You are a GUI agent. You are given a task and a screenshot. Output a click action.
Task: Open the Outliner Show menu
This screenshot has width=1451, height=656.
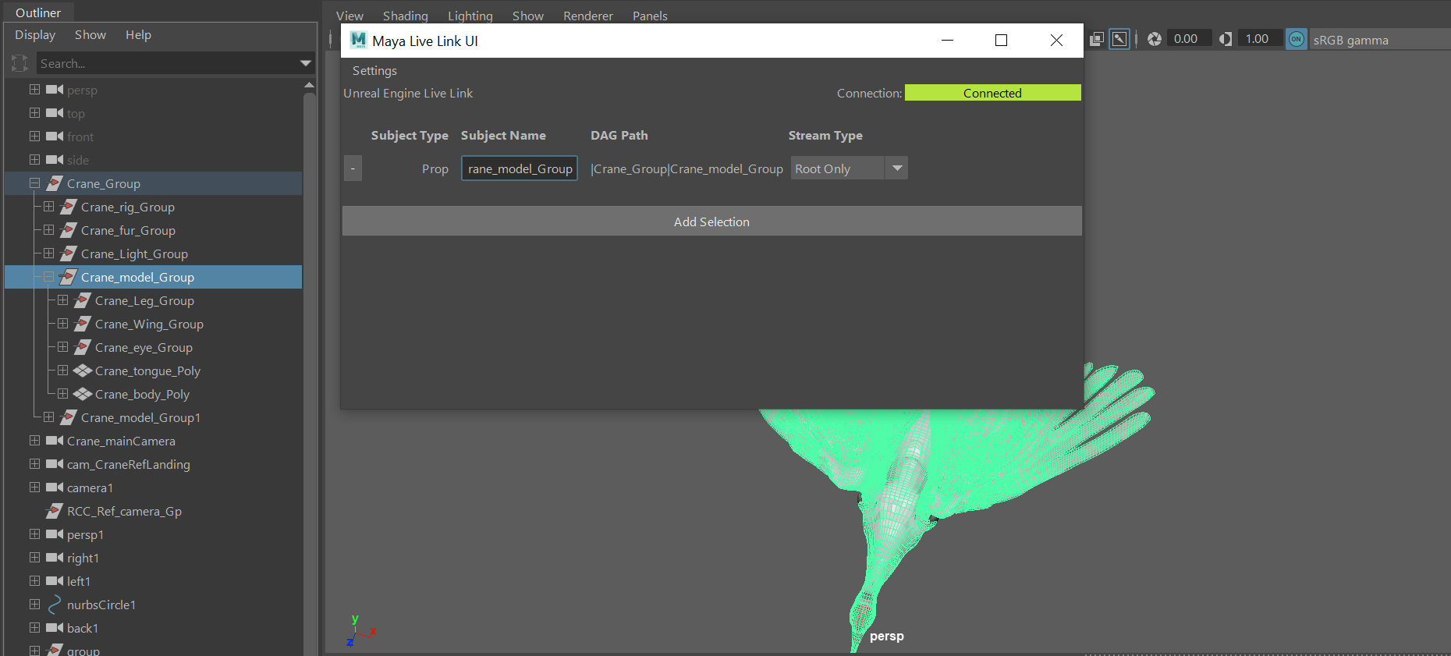point(90,35)
